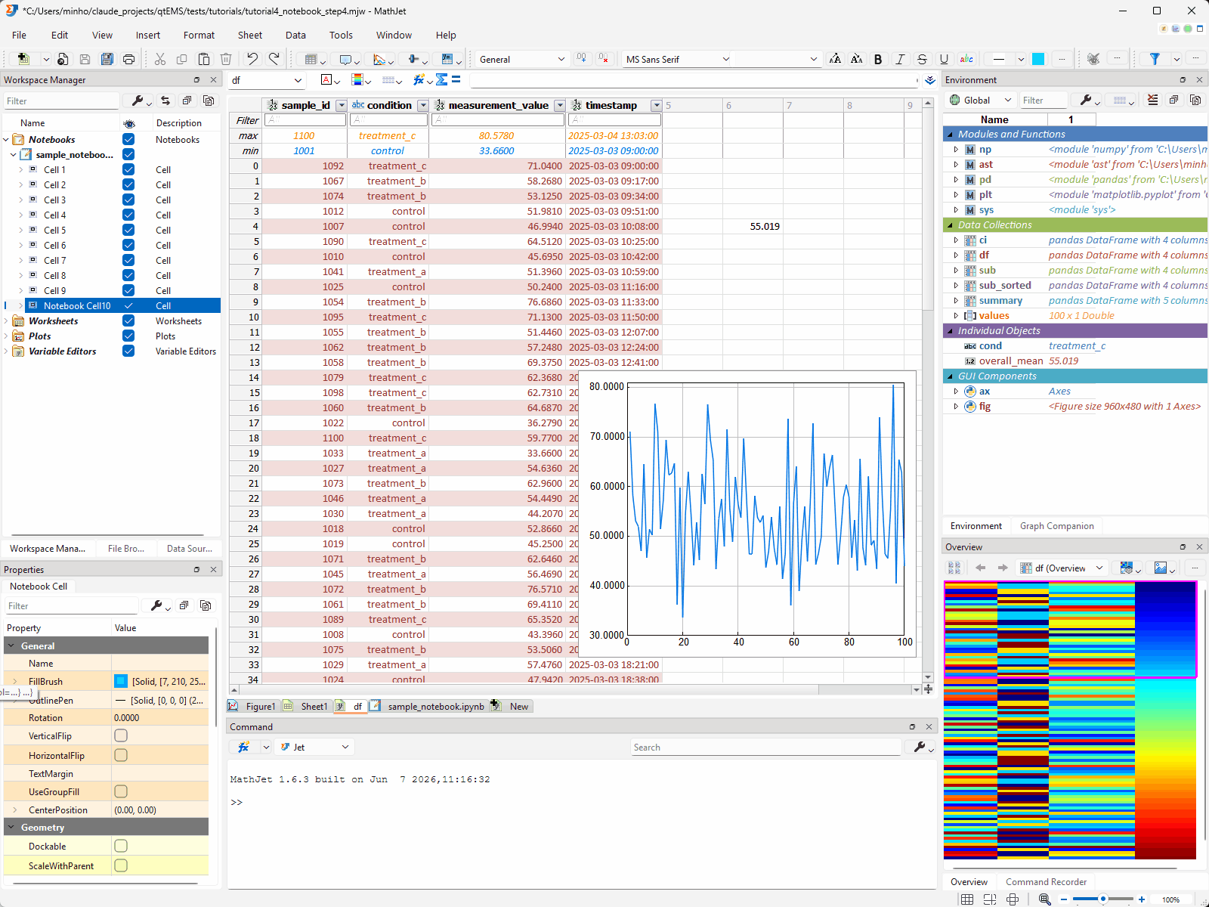The width and height of the screenshot is (1209, 907).
Task: Uncheck the Cell 5 visibility checkbox
Action: point(128,230)
